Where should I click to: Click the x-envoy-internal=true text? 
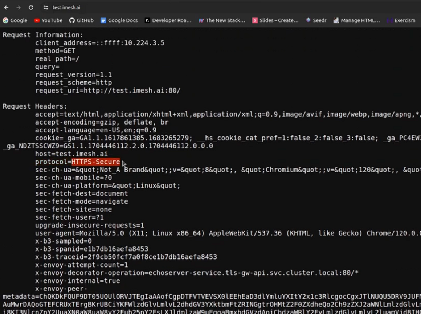click(77, 281)
